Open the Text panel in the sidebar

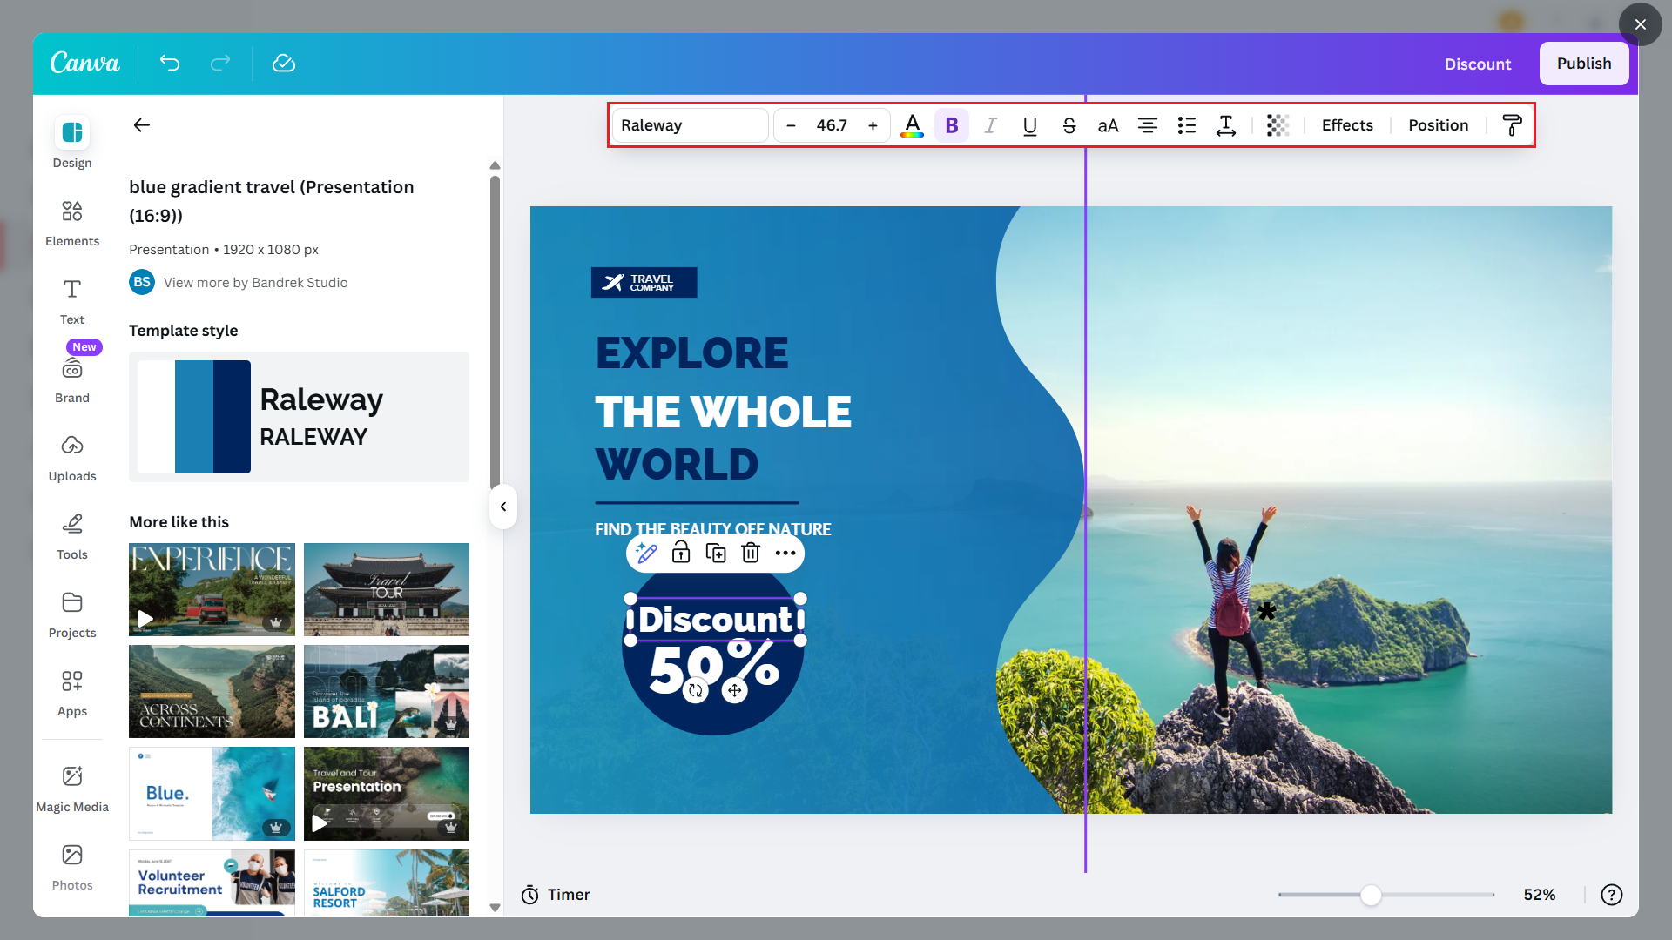[x=72, y=299]
